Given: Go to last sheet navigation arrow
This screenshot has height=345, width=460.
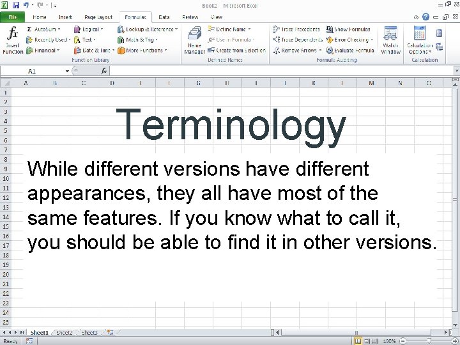Looking at the screenshot, I should click(x=22, y=332).
